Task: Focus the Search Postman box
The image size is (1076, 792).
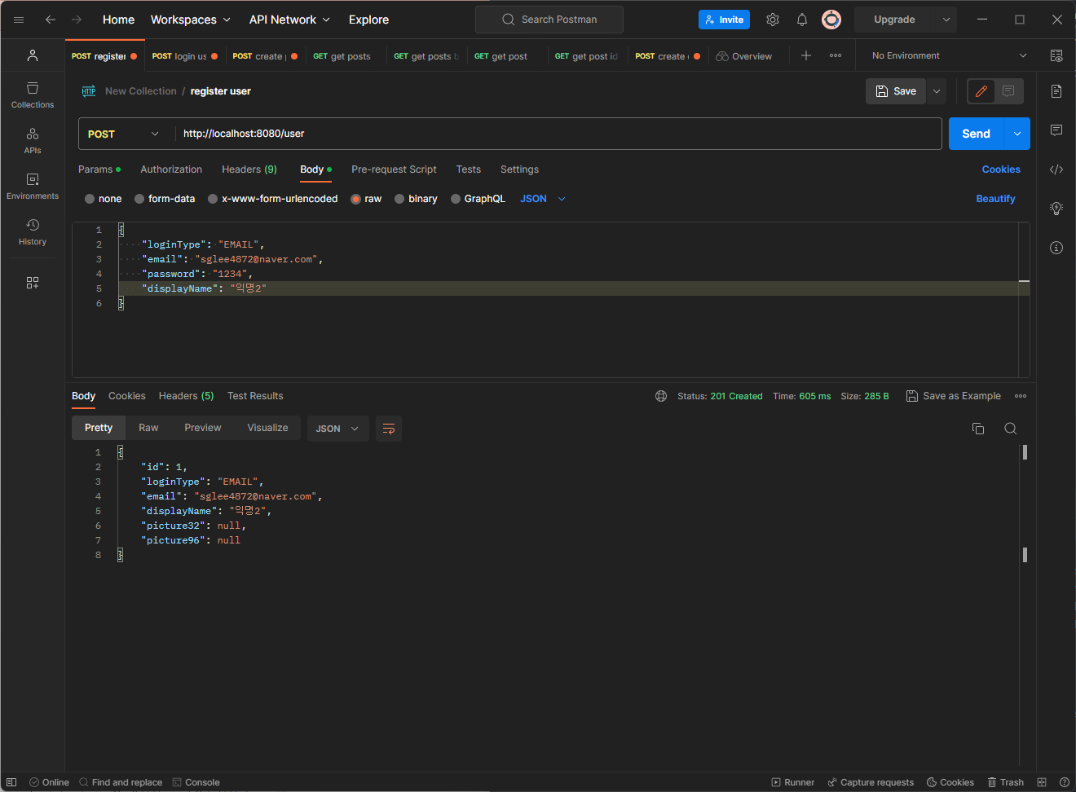Action: (x=549, y=20)
